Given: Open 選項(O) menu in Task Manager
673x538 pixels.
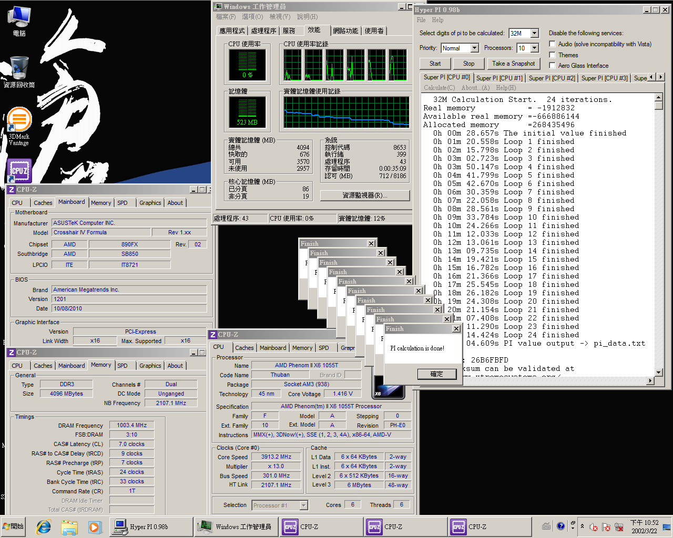Looking at the screenshot, I should [x=252, y=17].
